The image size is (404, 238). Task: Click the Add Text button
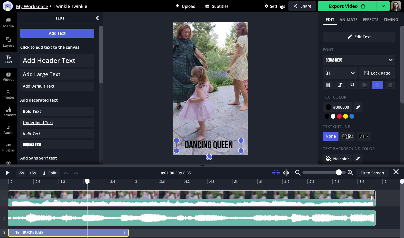[57, 33]
